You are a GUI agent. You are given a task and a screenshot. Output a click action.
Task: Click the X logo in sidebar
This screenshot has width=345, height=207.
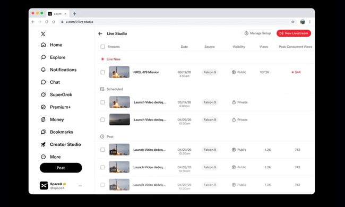[43, 34]
